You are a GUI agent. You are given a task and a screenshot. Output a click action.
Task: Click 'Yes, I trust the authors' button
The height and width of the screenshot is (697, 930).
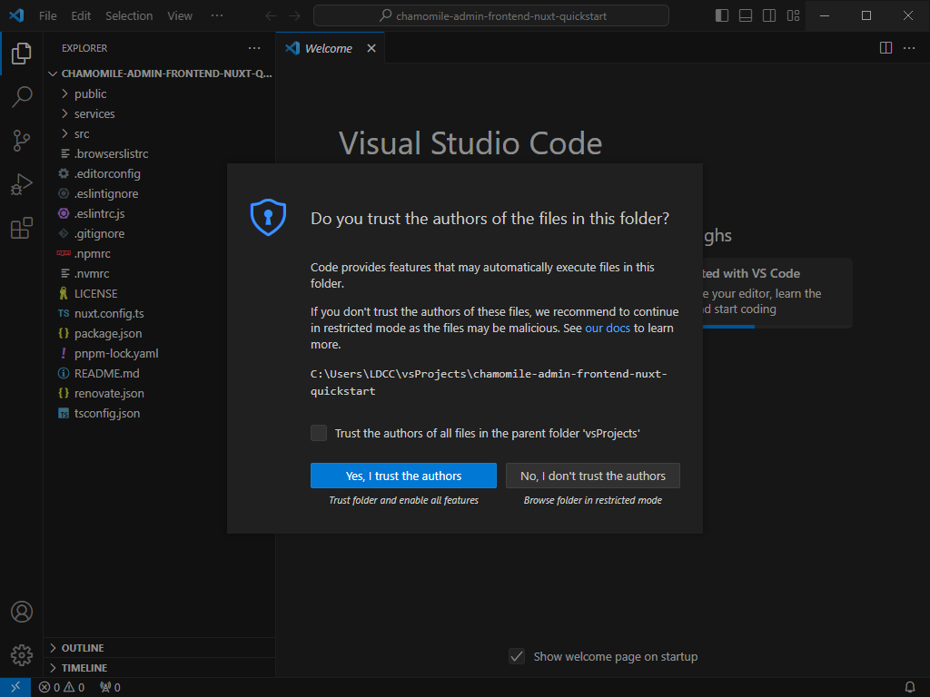[403, 476]
